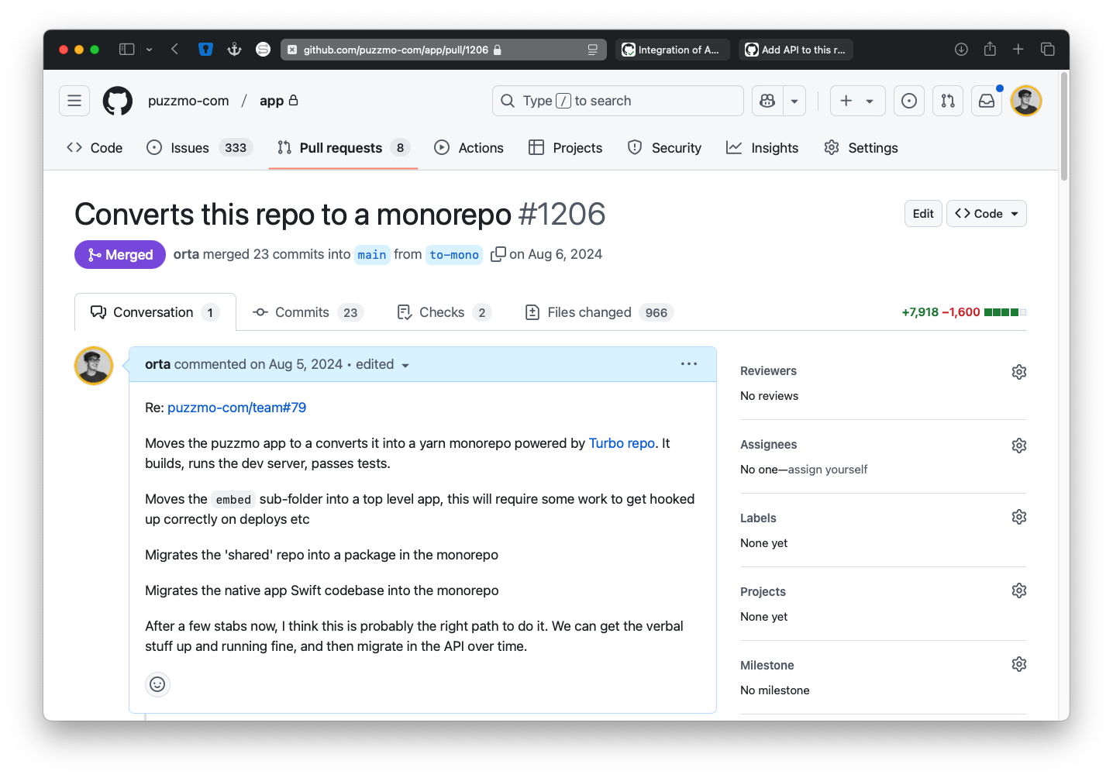
Task: Copy the branch name using the copy icon
Action: coord(498,253)
